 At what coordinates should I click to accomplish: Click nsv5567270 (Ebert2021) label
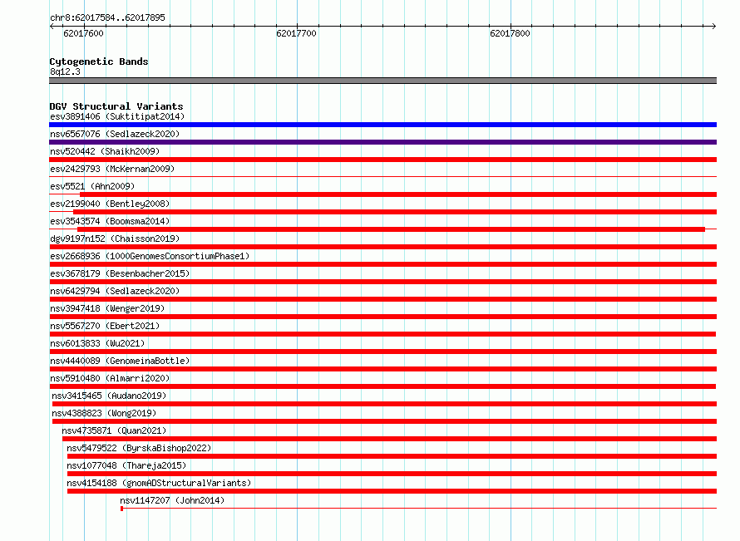(105, 326)
